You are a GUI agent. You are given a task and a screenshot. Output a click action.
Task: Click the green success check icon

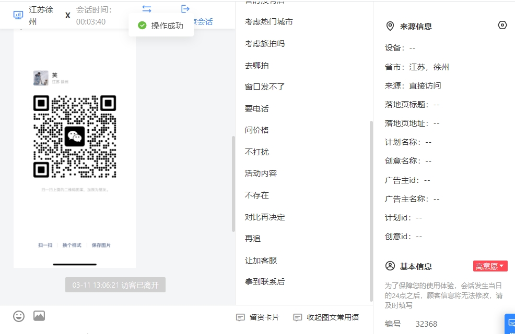(142, 25)
